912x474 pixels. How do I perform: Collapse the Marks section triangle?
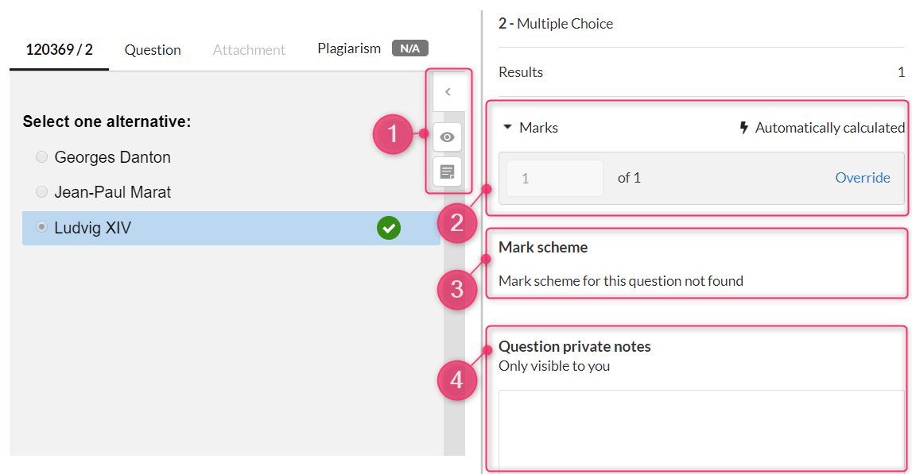[x=507, y=127]
